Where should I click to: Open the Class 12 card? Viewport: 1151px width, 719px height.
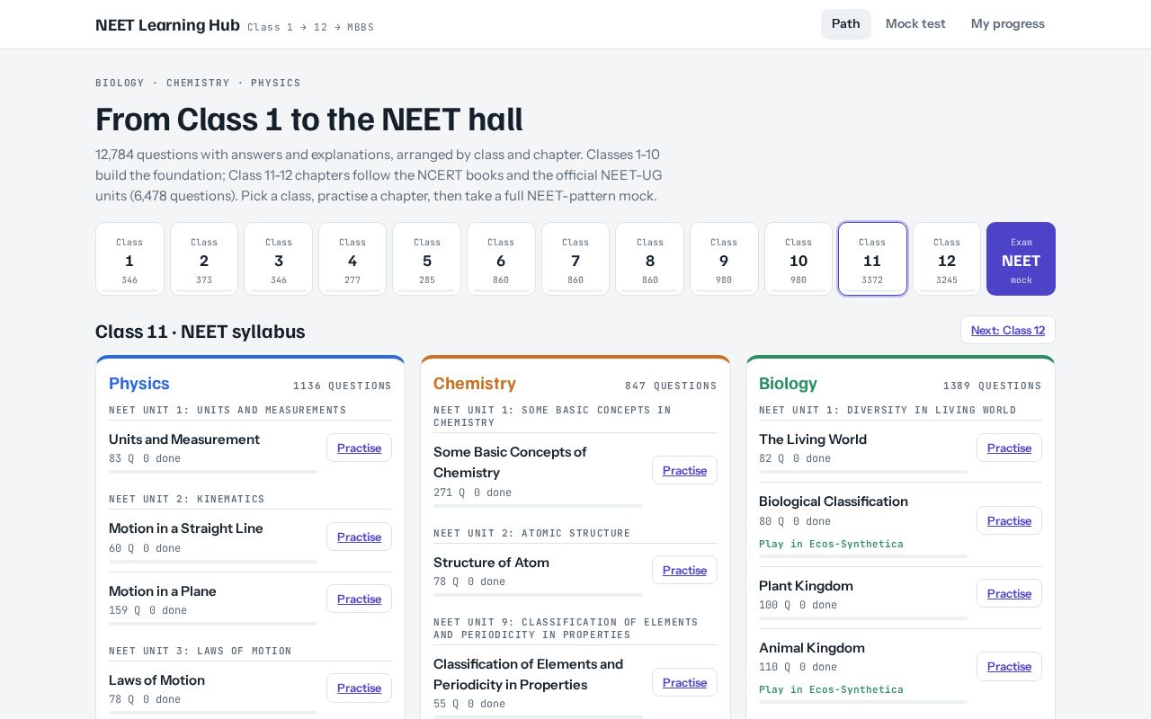click(947, 259)
